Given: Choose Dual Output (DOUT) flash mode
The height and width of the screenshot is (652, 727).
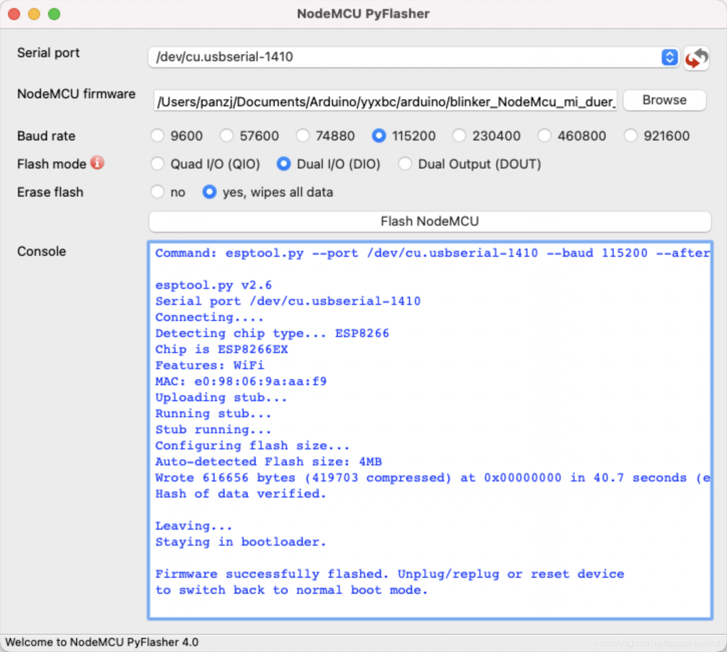Looking at the screenshot, I should 405,164.
